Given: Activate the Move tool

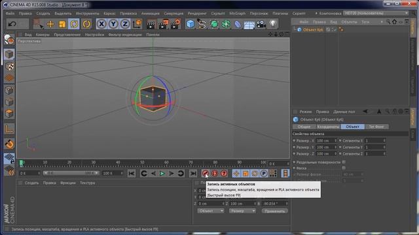Looking at the screenshot, I should [x=50, y=24].
